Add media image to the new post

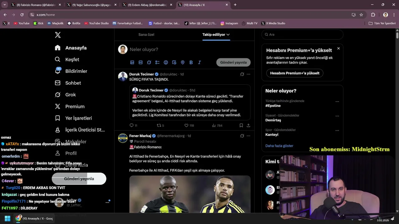click(x=132, y=62)
